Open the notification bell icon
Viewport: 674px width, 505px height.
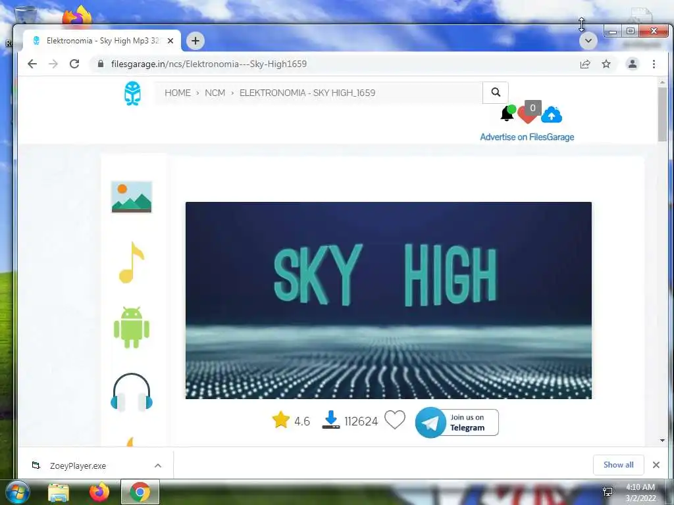(x=507, y=113)
